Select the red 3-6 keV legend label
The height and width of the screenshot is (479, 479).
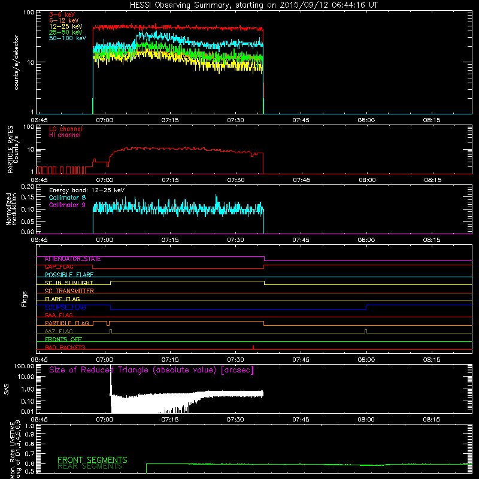point(62,14)
